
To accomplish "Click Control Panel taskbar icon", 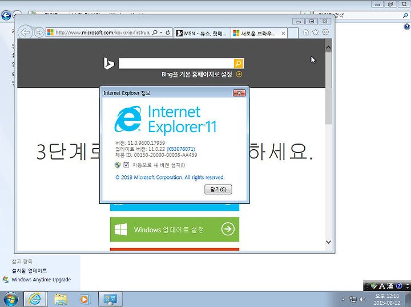I will [110, 299].
